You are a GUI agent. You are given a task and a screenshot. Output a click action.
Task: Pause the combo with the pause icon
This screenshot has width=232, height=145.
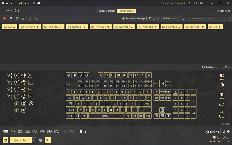click(x=11, y=18)
